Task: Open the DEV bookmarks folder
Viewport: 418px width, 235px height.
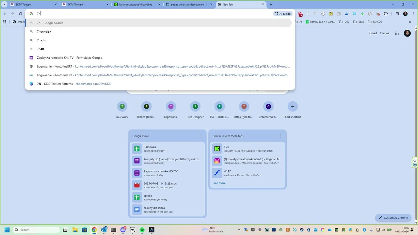Action: pos(345,22)
